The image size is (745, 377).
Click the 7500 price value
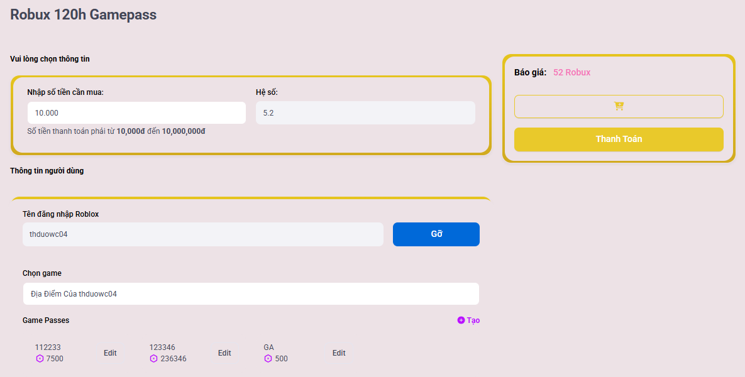[x=55, y=359]
